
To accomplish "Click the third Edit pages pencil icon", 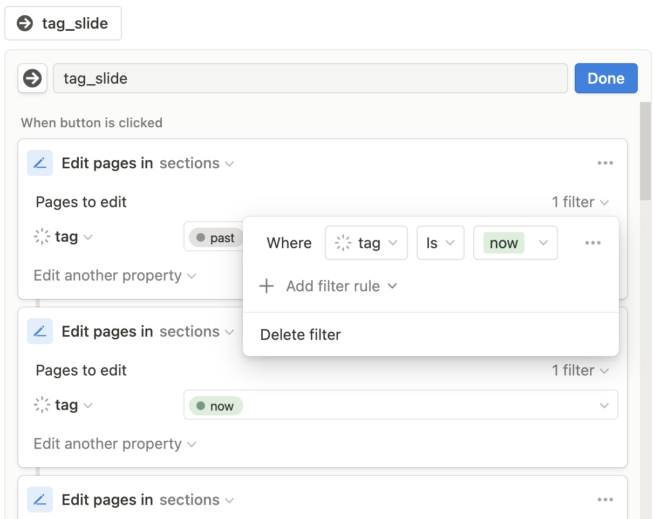I will click(40, 500).
